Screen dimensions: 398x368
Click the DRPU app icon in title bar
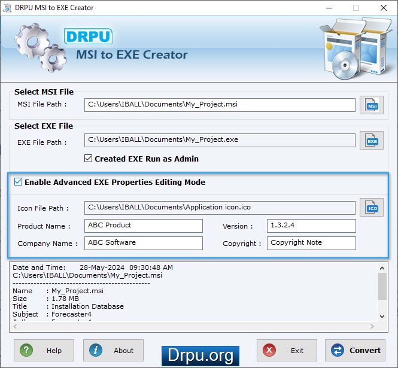(7, 8)
